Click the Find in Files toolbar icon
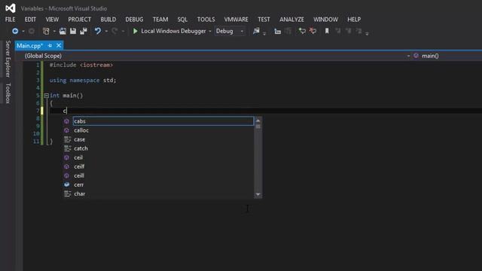The height and width of the screenshot is (271, 482). point(256,31)
